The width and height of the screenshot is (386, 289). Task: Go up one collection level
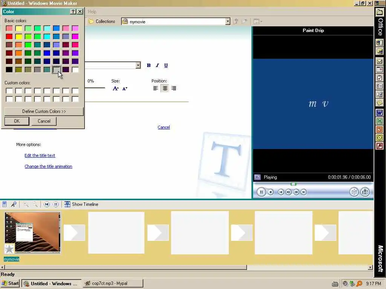[236, 21]
